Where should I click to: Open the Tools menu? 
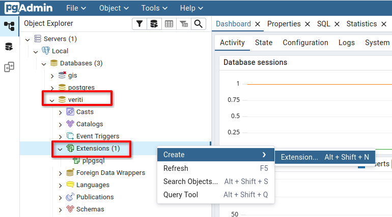click(154, 8)
